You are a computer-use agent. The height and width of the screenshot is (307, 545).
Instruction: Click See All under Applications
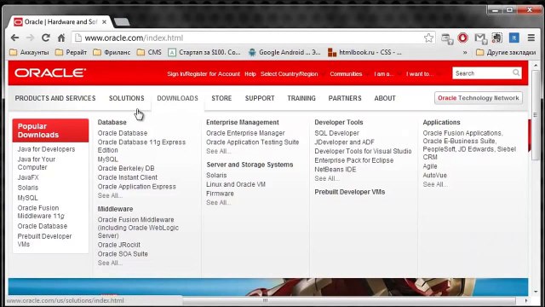[x=435, y=184]
